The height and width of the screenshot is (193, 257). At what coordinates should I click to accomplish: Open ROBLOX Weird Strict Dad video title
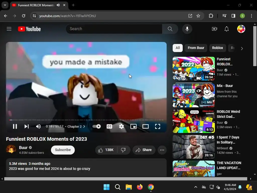click(x=228, y=114)
